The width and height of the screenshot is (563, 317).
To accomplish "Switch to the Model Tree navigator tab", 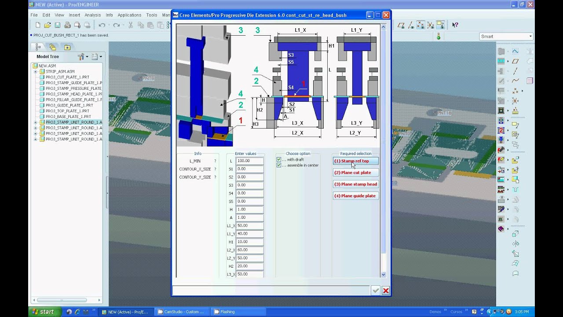I will (x=38, y=47).
